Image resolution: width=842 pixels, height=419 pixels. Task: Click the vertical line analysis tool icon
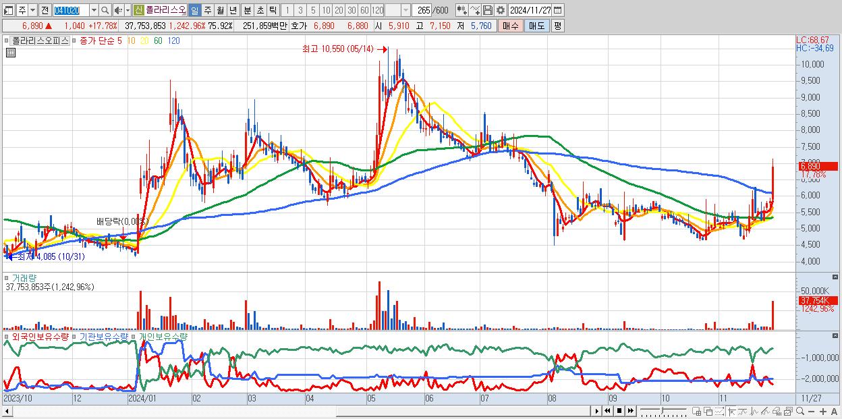pos(754,412)
